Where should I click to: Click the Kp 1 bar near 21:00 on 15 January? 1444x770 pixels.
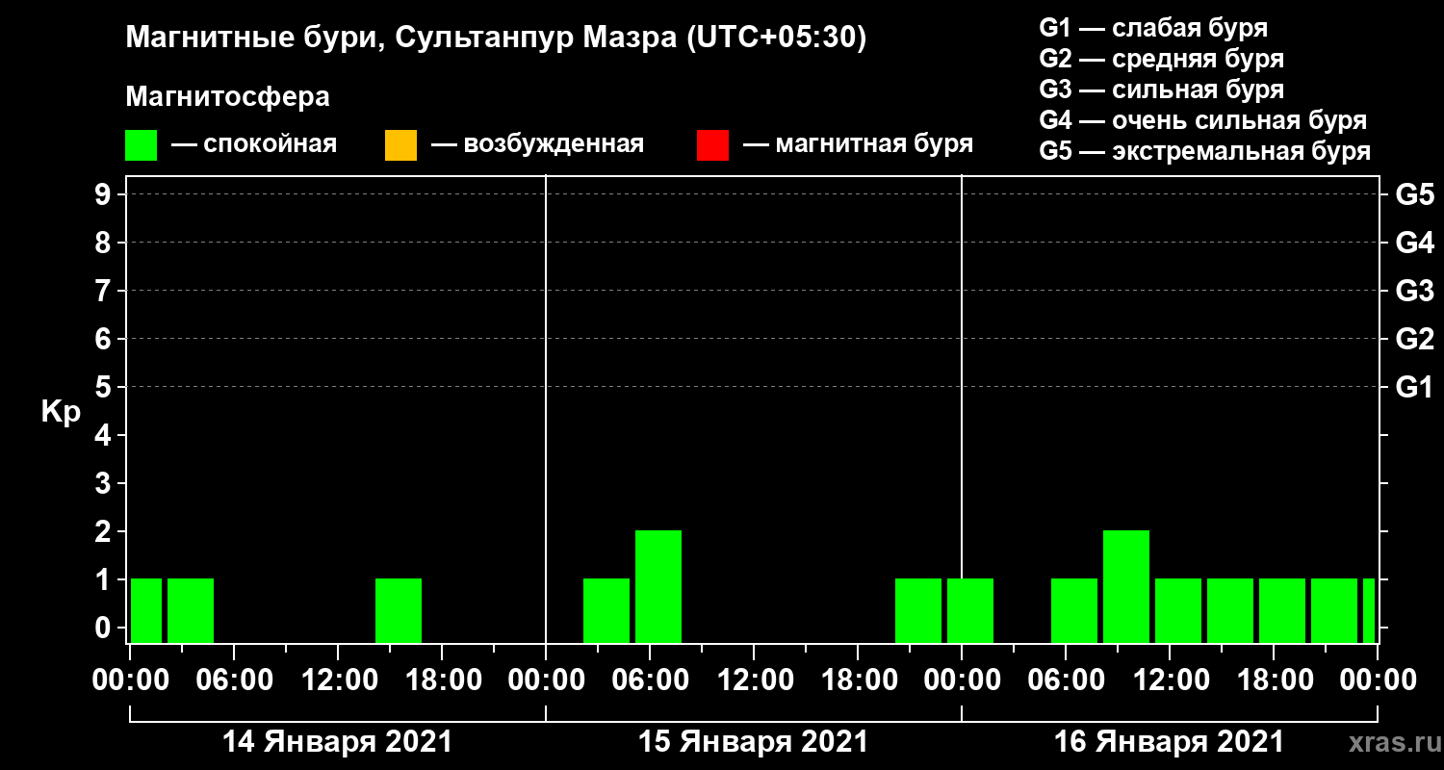pyautogui.click(x=918, y=610)
